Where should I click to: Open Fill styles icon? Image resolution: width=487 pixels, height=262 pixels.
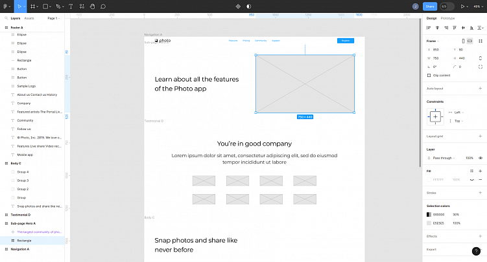coord(472,171)
